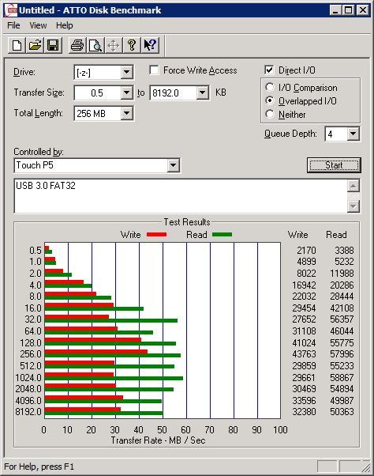Image resolution: width=374 pixels, height=476 pixels.
Task: Click the New document toolbar icon
Action: click(17, 46)
